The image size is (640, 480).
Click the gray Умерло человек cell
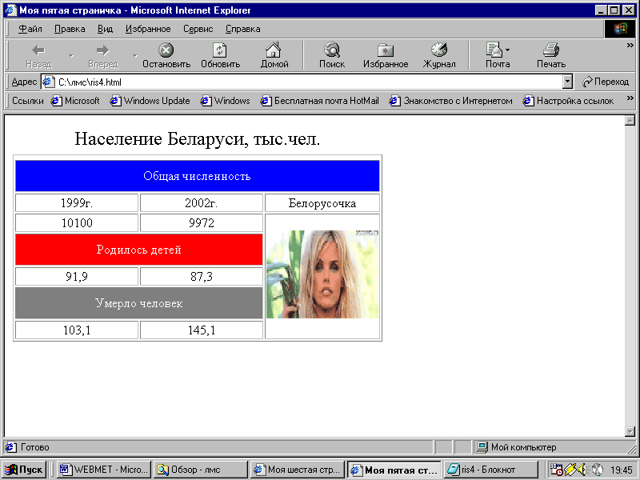[x=138, y=303]
